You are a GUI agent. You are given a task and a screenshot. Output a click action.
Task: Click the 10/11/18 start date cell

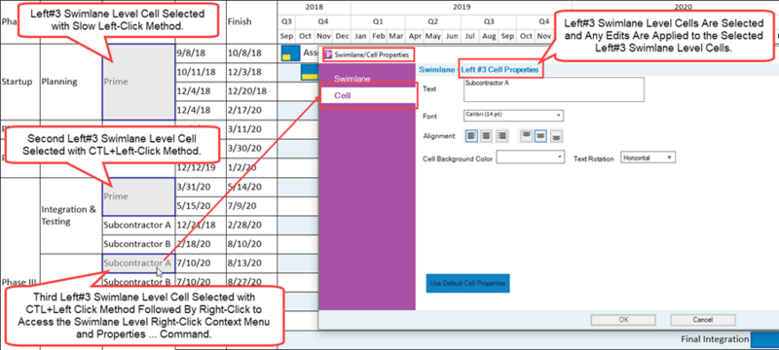point(201,72)
